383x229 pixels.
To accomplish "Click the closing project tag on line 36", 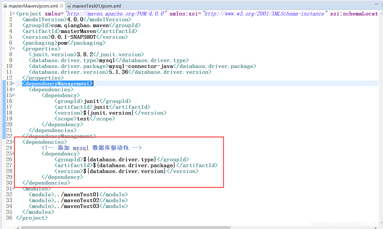I will tap(32, 218).
